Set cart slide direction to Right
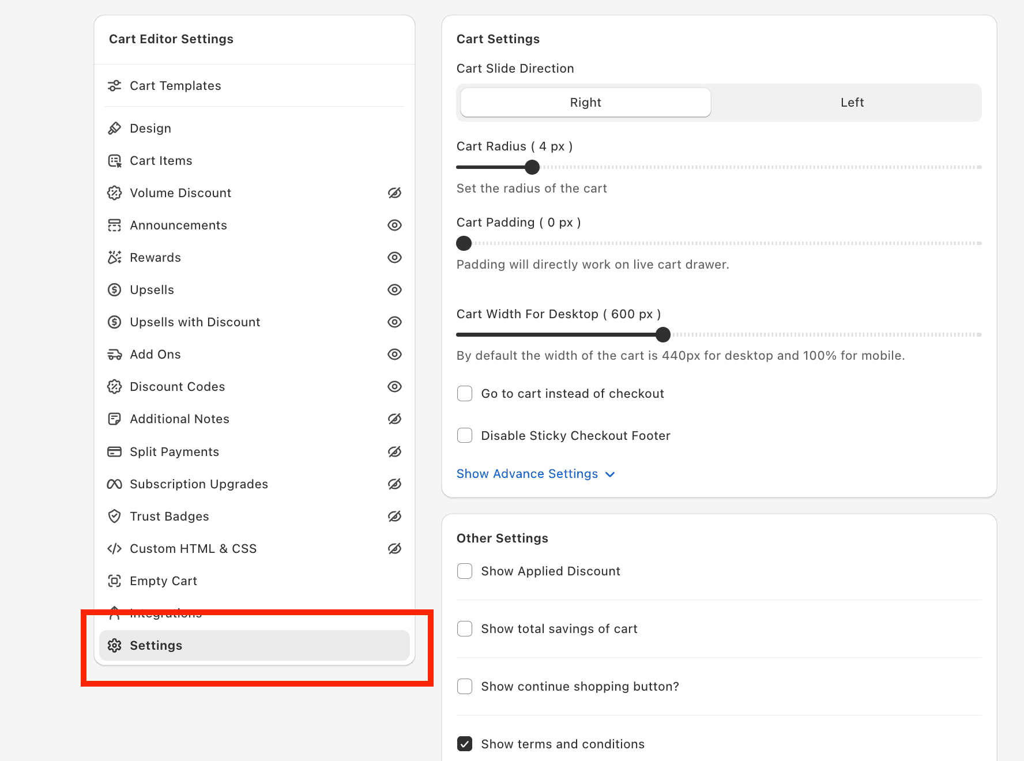1024x761 pixels. coord(586,103)
